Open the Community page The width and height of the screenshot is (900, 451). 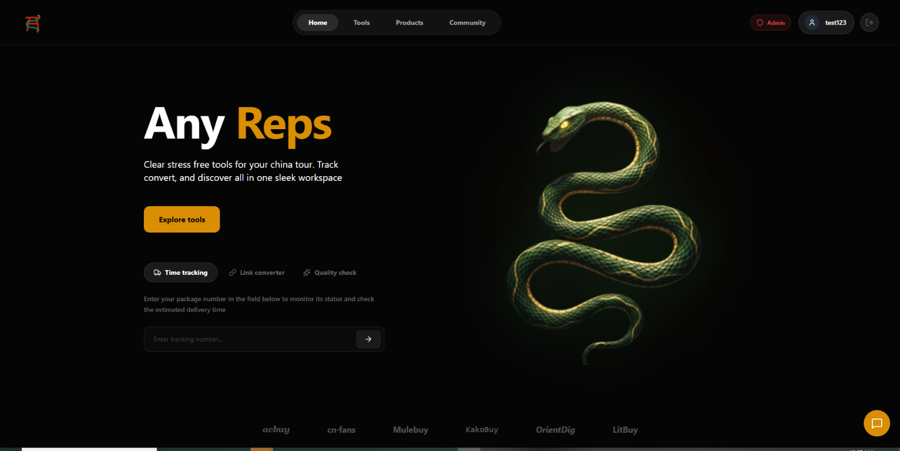click(468, 22)
